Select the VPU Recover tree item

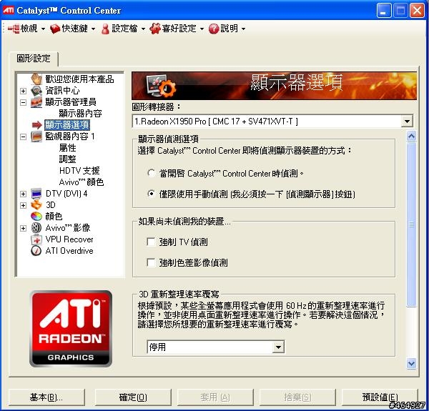point(69,239)
